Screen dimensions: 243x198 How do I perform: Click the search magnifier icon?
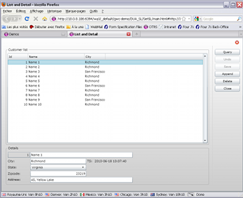click(x=239, y=19)
